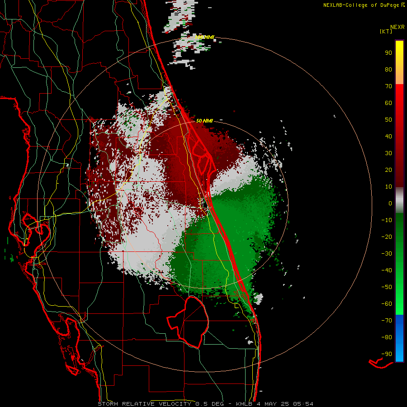Click the [KT] units label
Screen dimensions: 407x407
point(386,31)
